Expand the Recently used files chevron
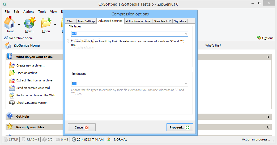This screenshot has height=145, width=277. coord(268,127)
